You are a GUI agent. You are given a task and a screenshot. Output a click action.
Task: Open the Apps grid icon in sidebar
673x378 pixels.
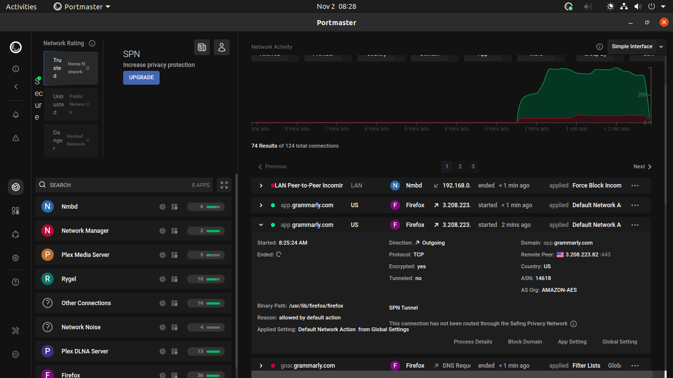[x=15, y=210]
